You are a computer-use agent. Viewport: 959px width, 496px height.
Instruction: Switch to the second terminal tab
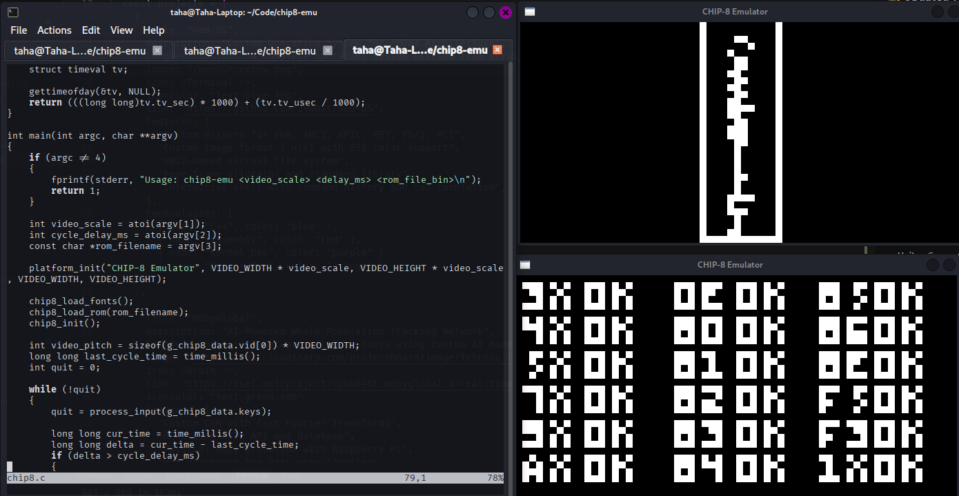click(x=257, y=50)
